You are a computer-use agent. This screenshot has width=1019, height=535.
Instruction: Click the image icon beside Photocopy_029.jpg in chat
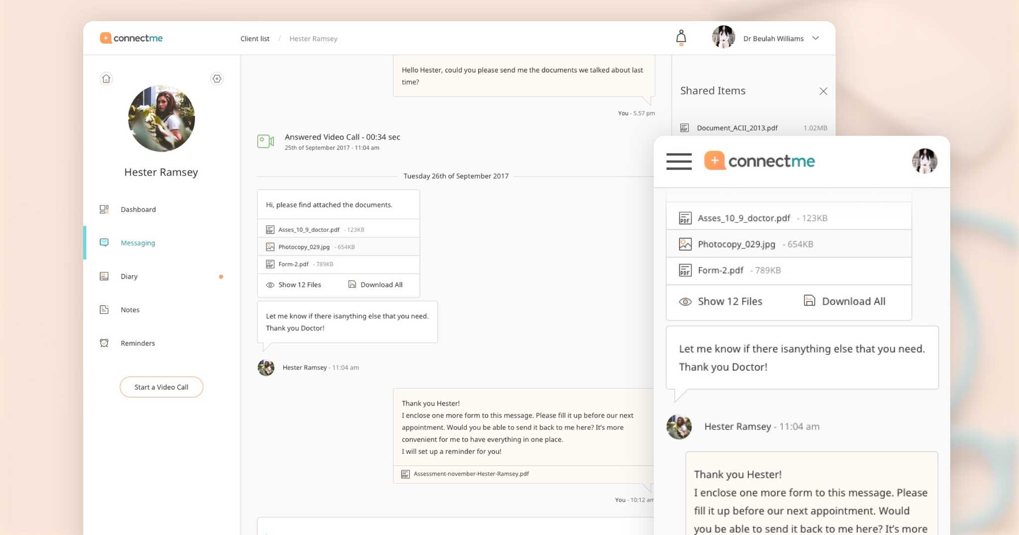pyautogui.click(x=270, y=247)
